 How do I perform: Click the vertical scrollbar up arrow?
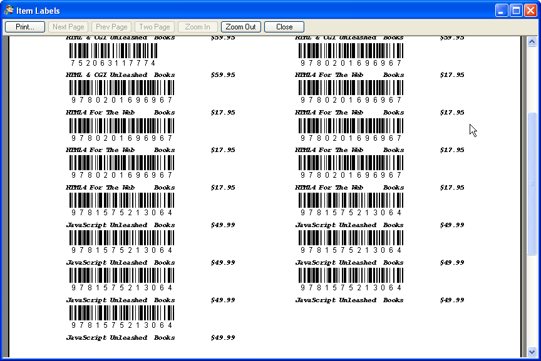point(532,42)
